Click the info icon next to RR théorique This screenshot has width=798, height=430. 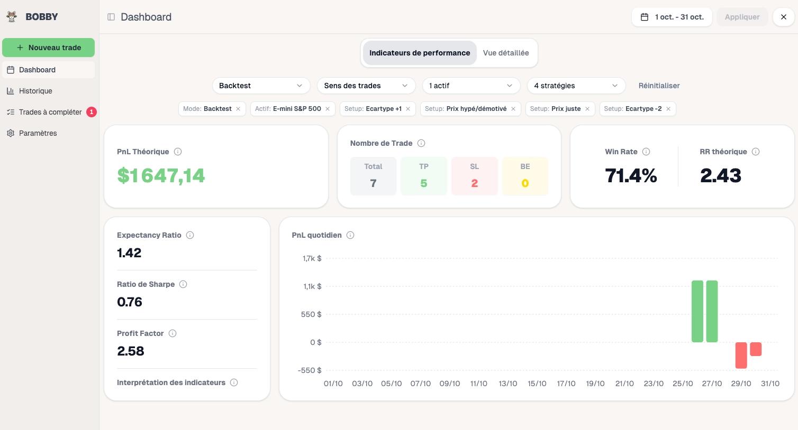(x=756, y=152)
